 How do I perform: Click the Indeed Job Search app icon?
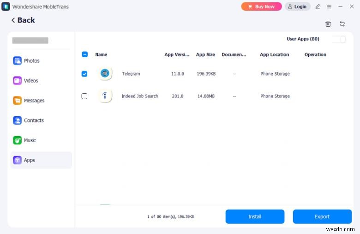coord(105,96)
